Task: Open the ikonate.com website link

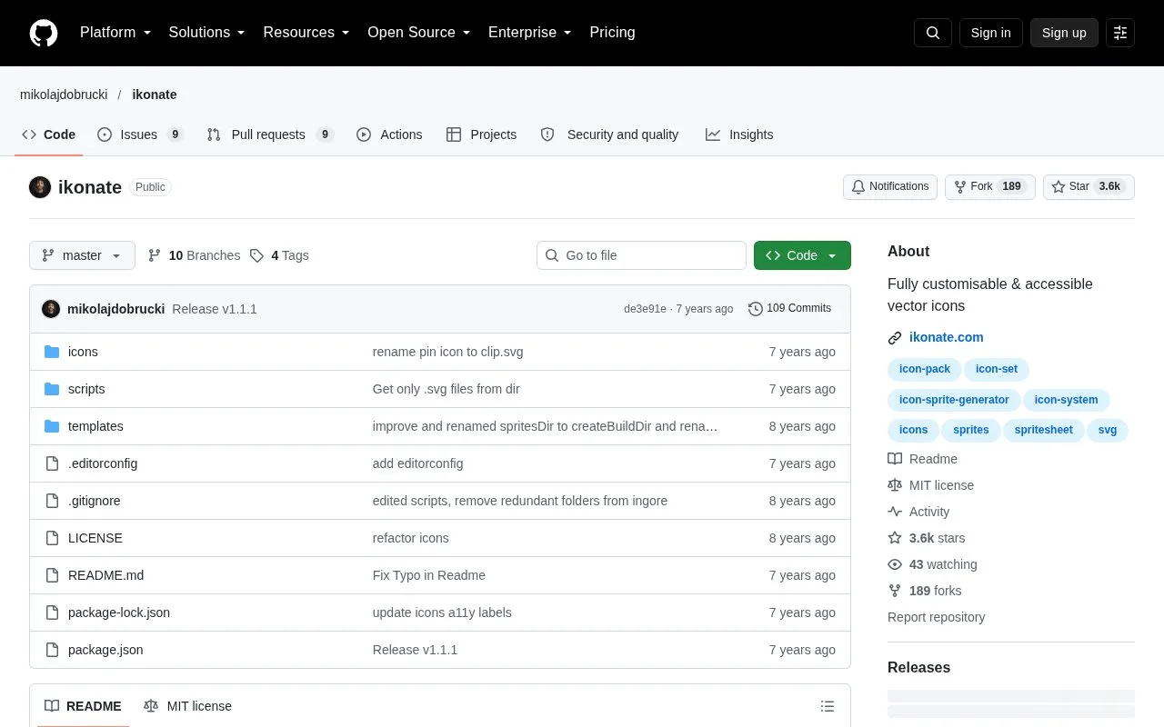Action: pyautogui.click(x=947, y=337)
